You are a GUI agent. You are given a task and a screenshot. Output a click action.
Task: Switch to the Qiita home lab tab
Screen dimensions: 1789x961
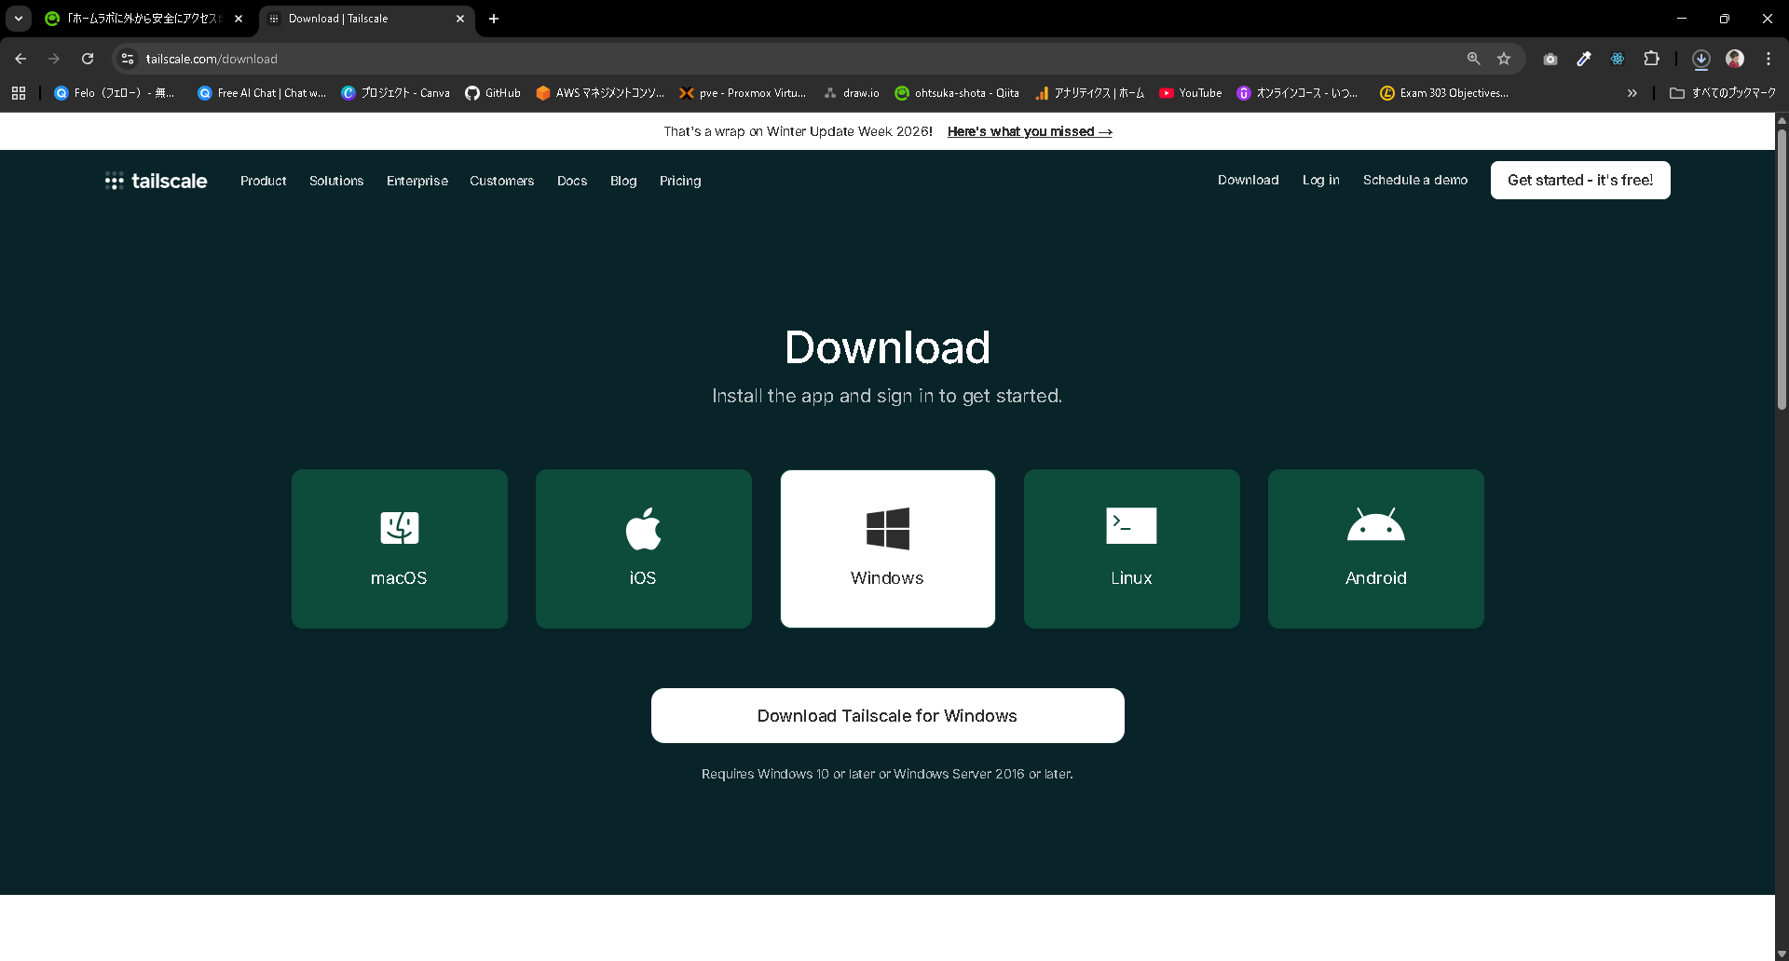pos(143,19)
